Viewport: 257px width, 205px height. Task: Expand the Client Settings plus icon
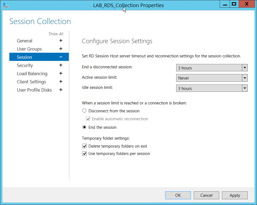tap(61, 82)
